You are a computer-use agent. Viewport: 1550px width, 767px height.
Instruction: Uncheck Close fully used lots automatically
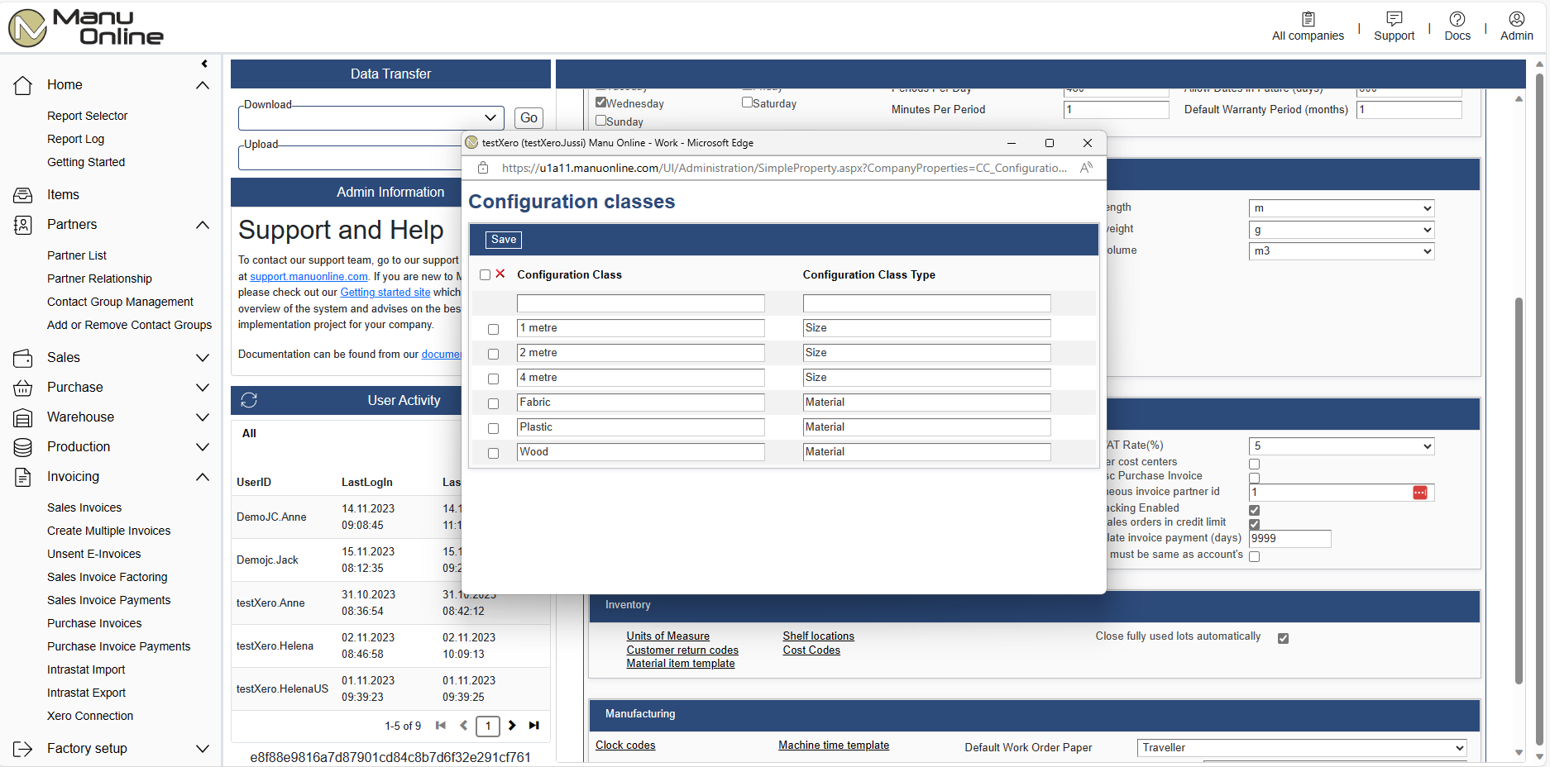(x=1283, y=638)
